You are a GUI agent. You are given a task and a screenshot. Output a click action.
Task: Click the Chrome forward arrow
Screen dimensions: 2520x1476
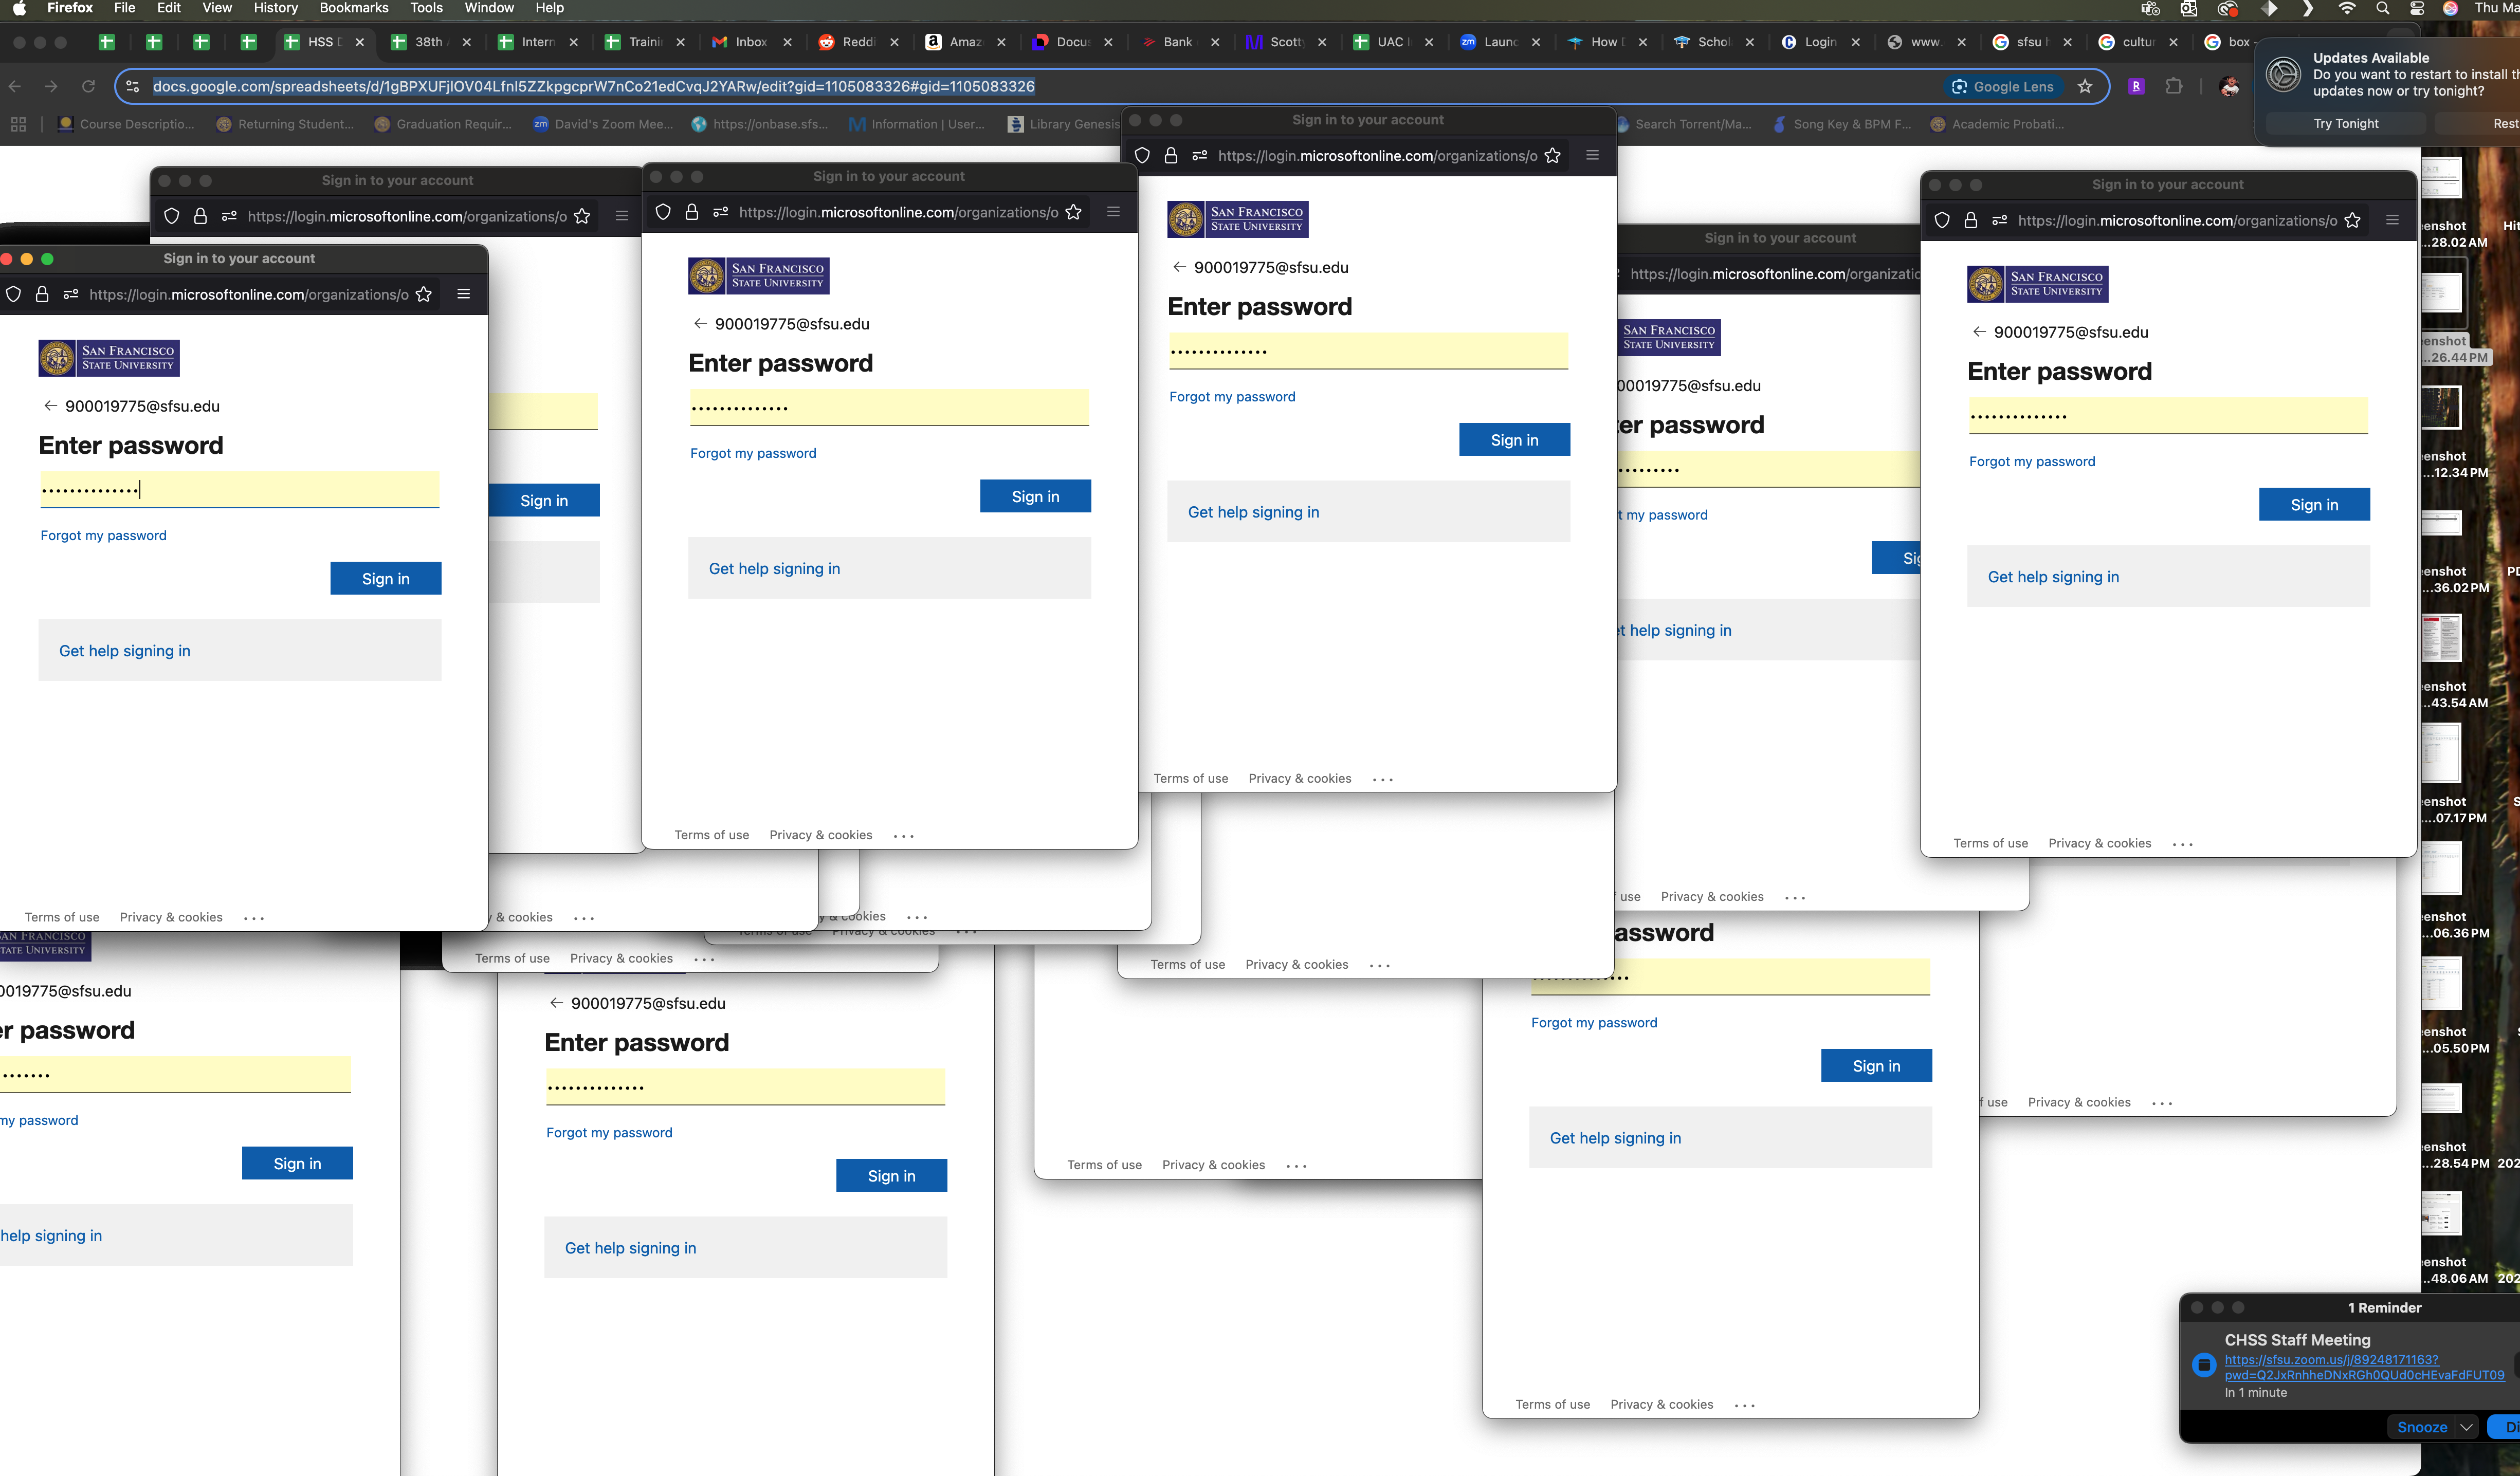tap(51, 87)
